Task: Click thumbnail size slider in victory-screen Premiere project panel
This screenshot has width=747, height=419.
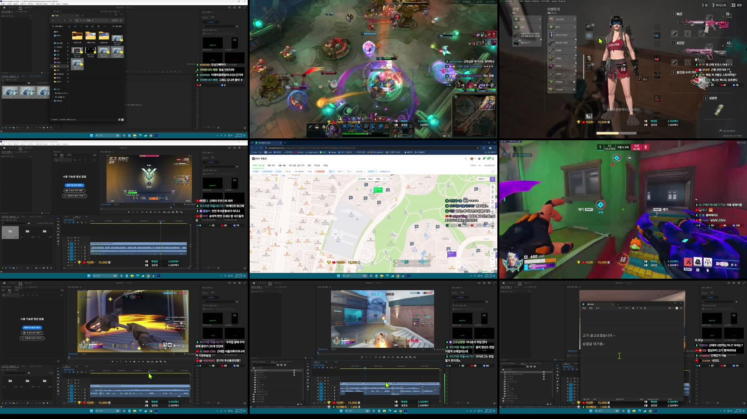Action: pos(18,268)
